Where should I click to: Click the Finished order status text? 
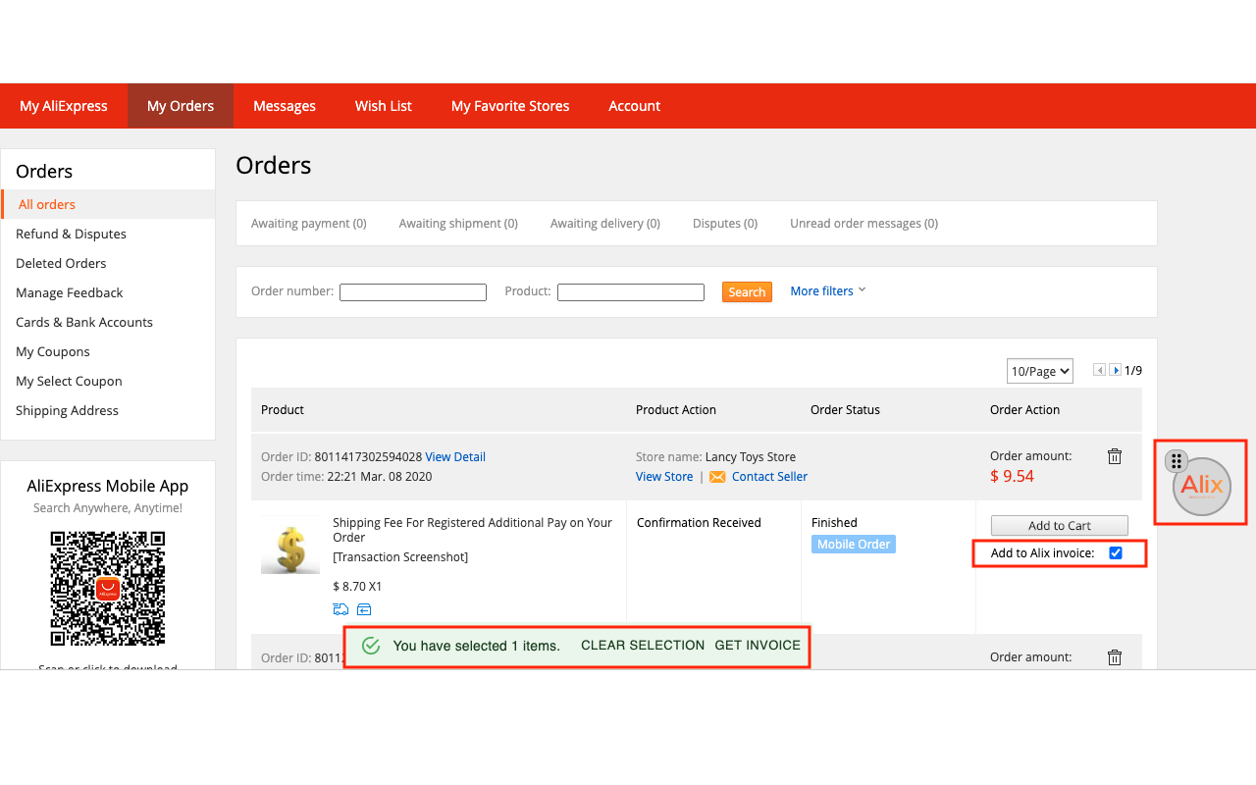pos(834,523)
